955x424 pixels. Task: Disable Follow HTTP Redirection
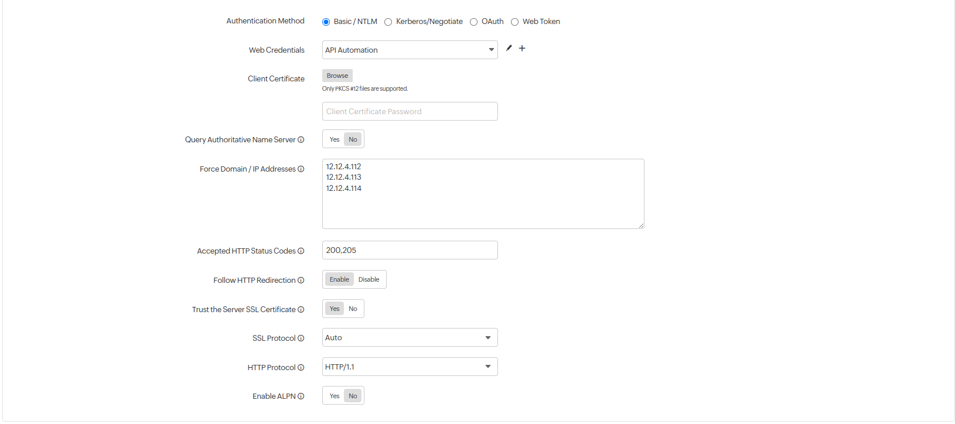coord(369,280)
